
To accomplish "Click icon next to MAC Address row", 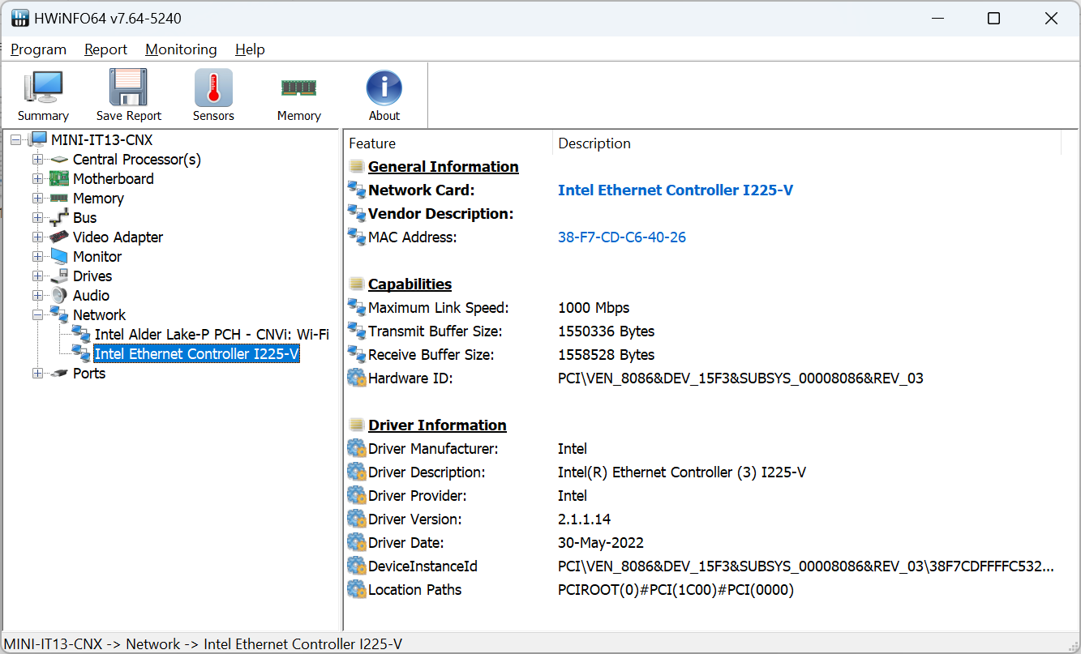I will (357, 237).
